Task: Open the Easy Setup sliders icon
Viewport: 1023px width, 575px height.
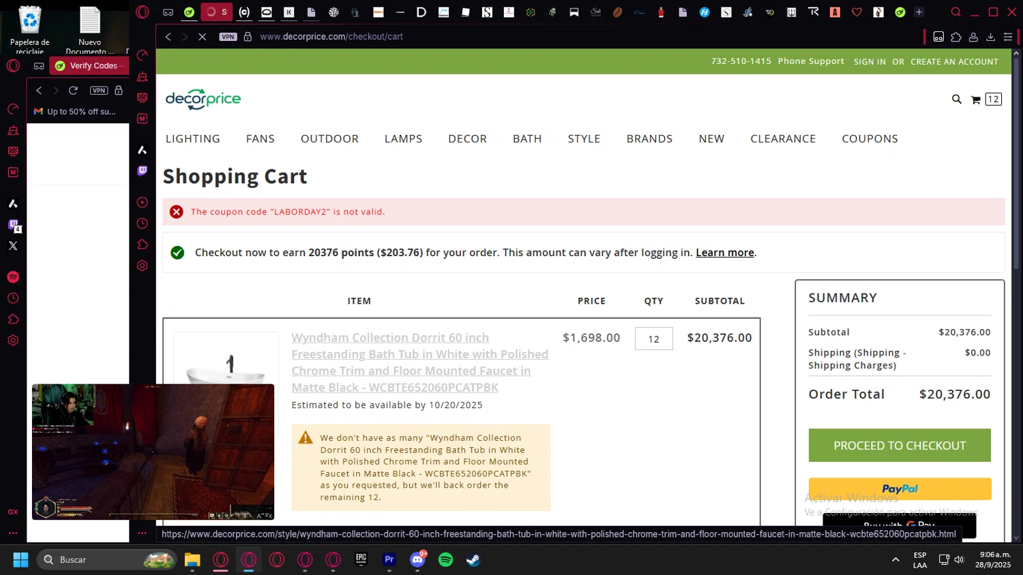Action: [x=1008, y=37]
